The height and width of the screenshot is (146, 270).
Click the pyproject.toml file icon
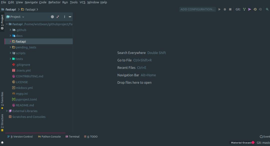coord(13,99)
